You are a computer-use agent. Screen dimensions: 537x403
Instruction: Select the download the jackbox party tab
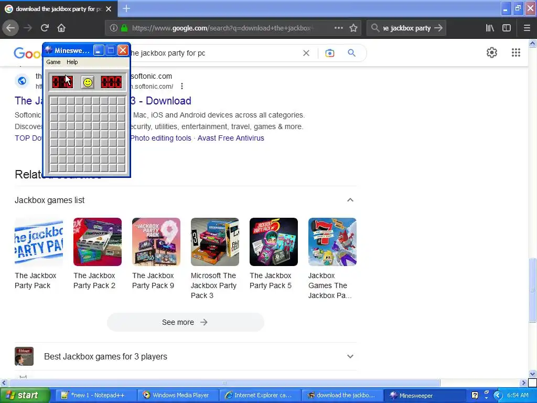point(59,9)
